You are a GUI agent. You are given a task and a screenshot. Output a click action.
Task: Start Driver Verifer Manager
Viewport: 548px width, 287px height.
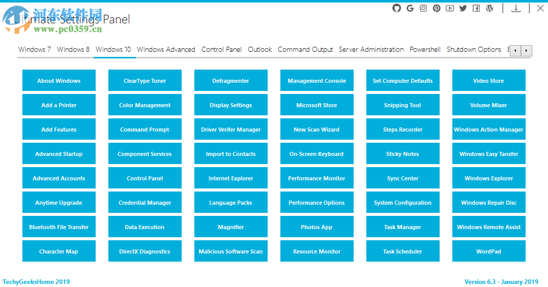coord(230,129)
